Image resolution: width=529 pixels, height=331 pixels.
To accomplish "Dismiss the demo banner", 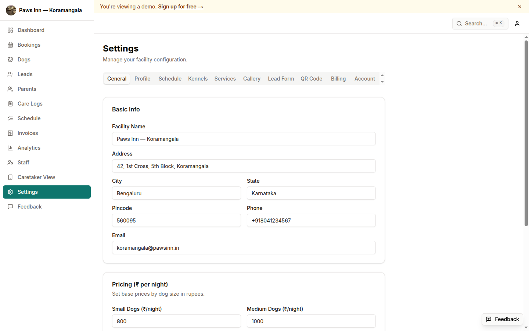I will point(519,6).
